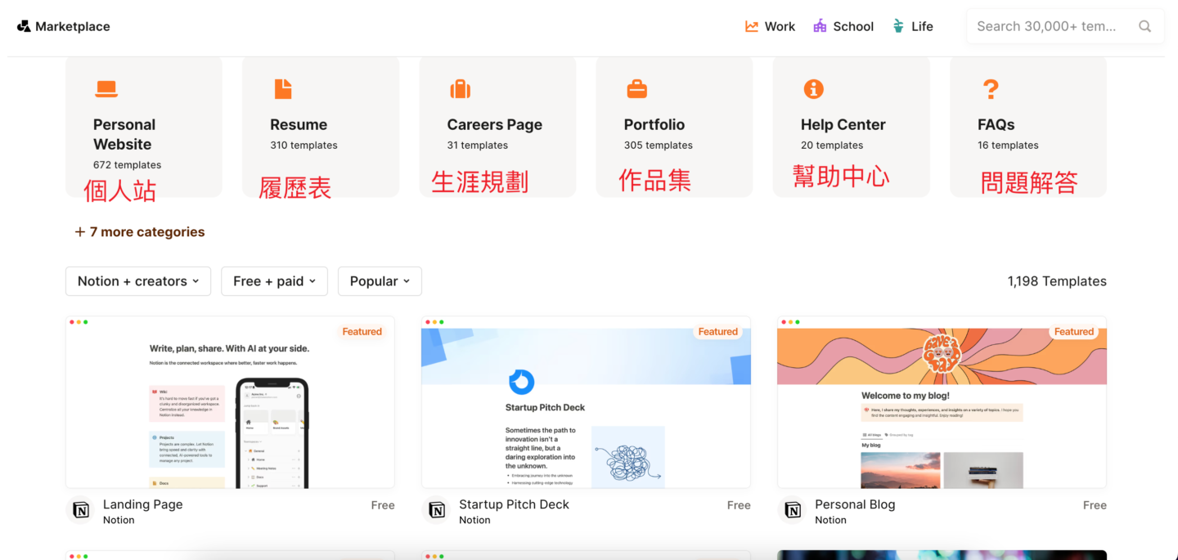Click the Marketplace title text
The image size is (1178, 560).
click(73, 26)
